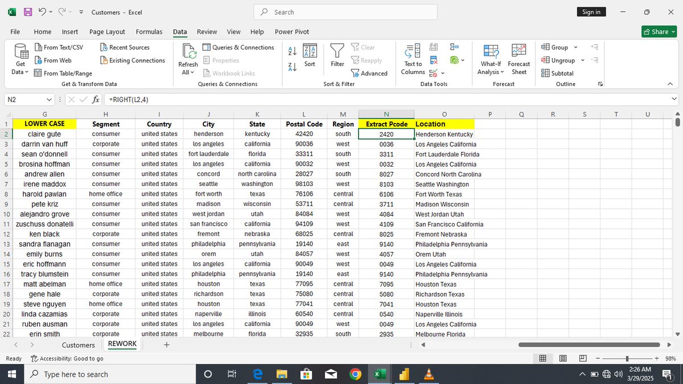Click the green Data Model icon
This screenshot has height=384, width=683.
[455, 60]
